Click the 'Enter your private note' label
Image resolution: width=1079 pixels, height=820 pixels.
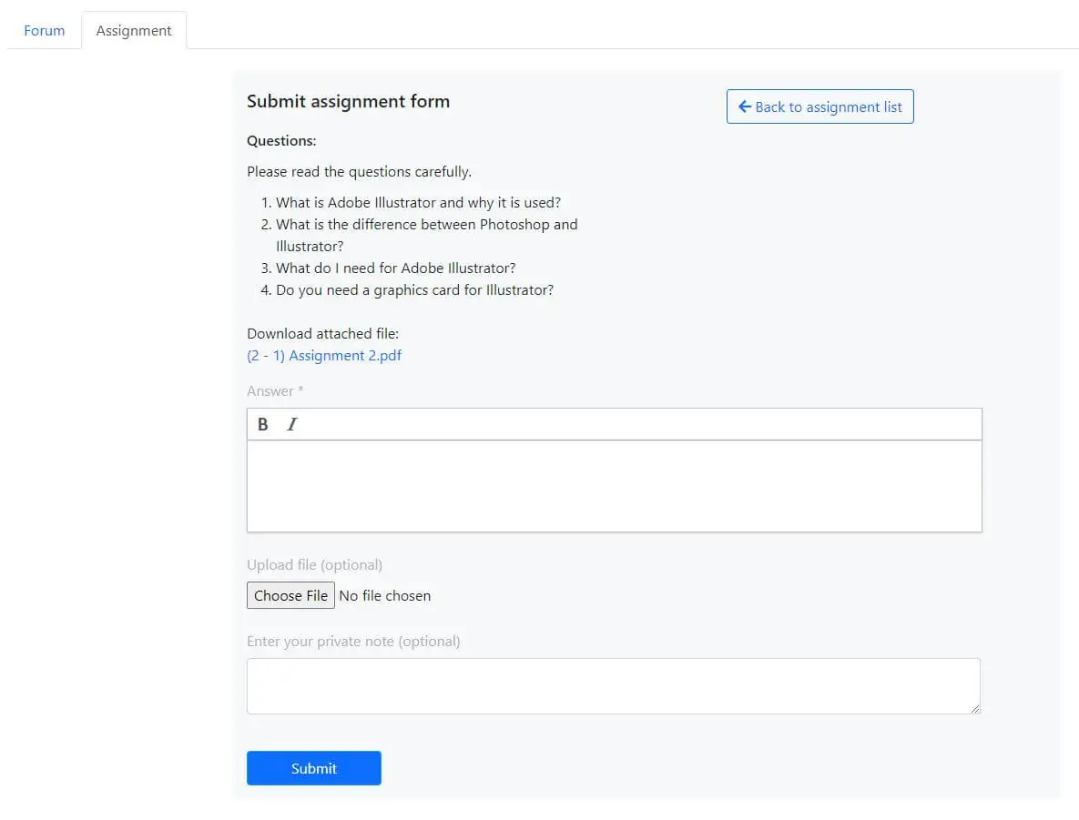tap(353, 642)
